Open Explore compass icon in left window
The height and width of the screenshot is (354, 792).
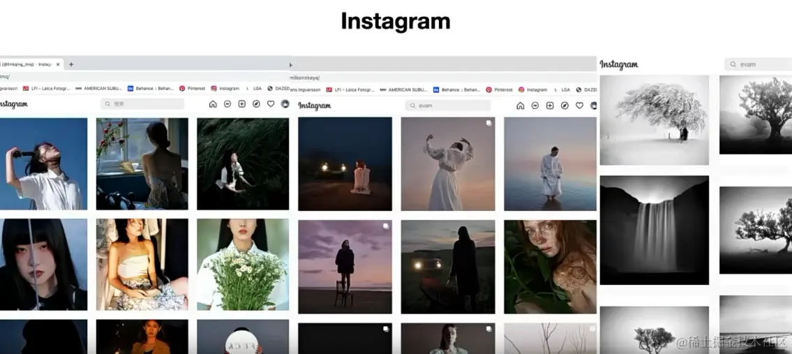point(256,103)
